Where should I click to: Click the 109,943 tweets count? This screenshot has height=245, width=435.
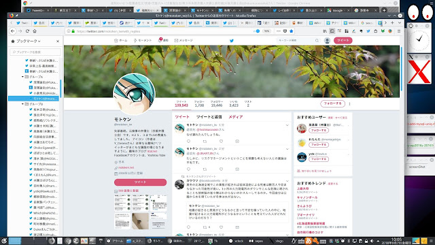click(181, 105)
